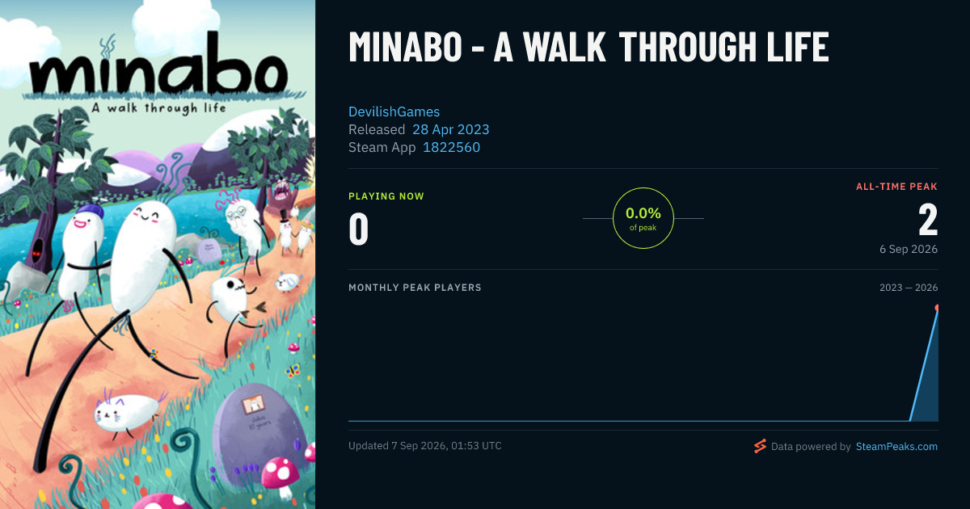
Task: Click the Monthly Peak Players label
Action: pos(415,288)
